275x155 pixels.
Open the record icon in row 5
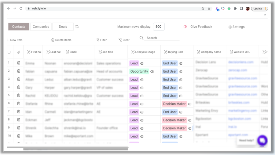tap(19, 96)
